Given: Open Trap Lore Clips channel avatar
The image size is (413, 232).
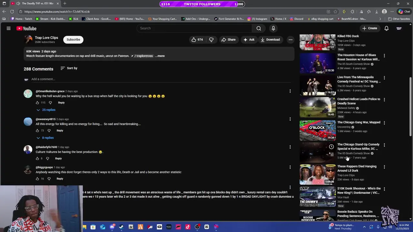Looking at the screenshot, I should (x=28, y=40).
